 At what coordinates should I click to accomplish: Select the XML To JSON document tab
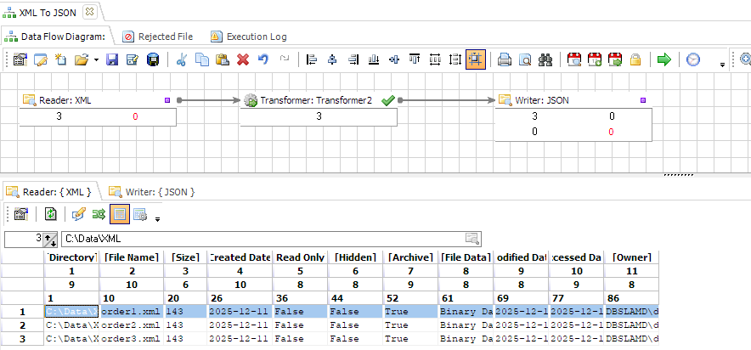tap(48, 13)
